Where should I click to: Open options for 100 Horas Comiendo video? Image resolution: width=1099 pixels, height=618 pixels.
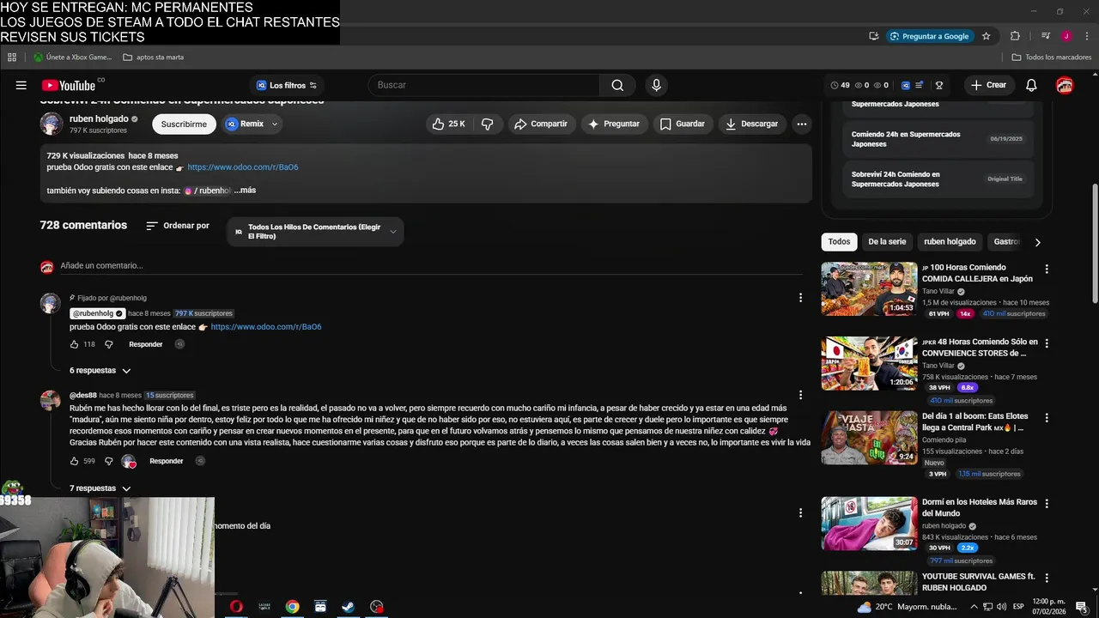click(1046, 269)
